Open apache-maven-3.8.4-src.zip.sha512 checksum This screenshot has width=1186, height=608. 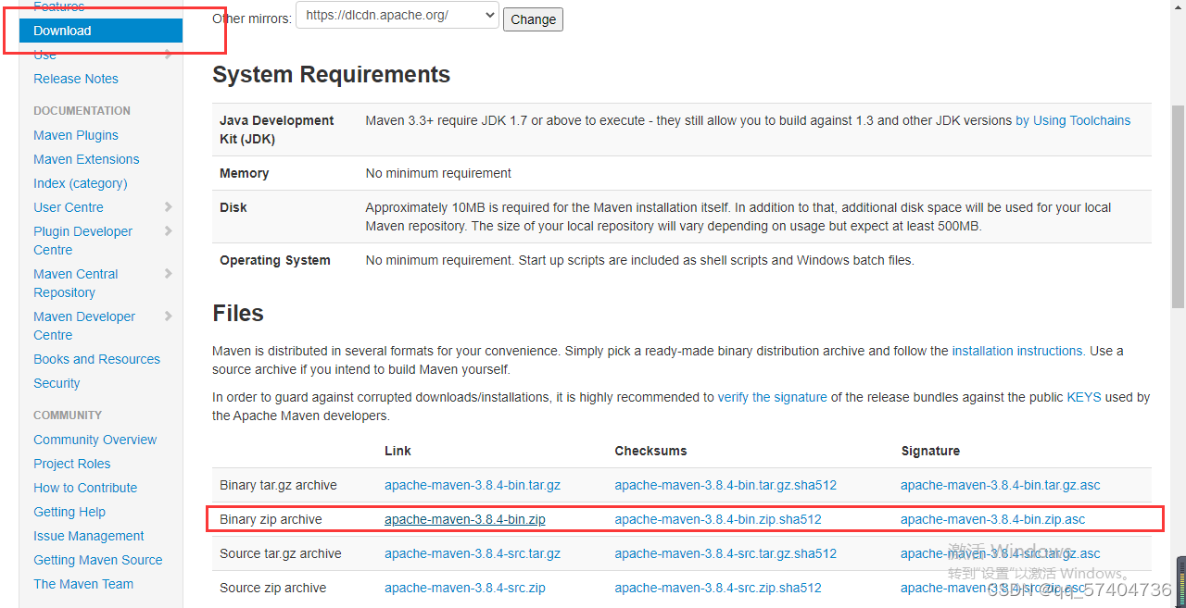pos(718,588)
